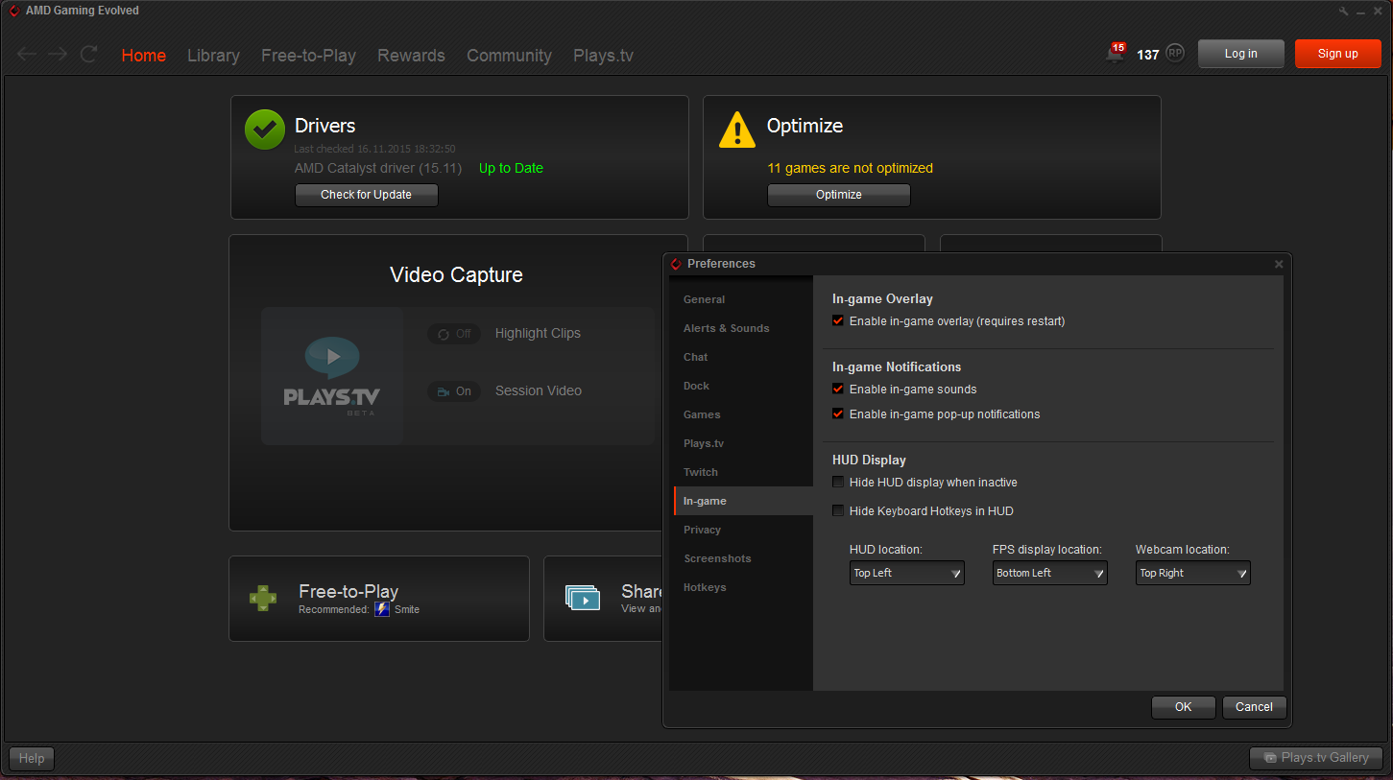Click the Smite game icon
The width and height of the screenshot is (1393, 780).
[382, 609]
